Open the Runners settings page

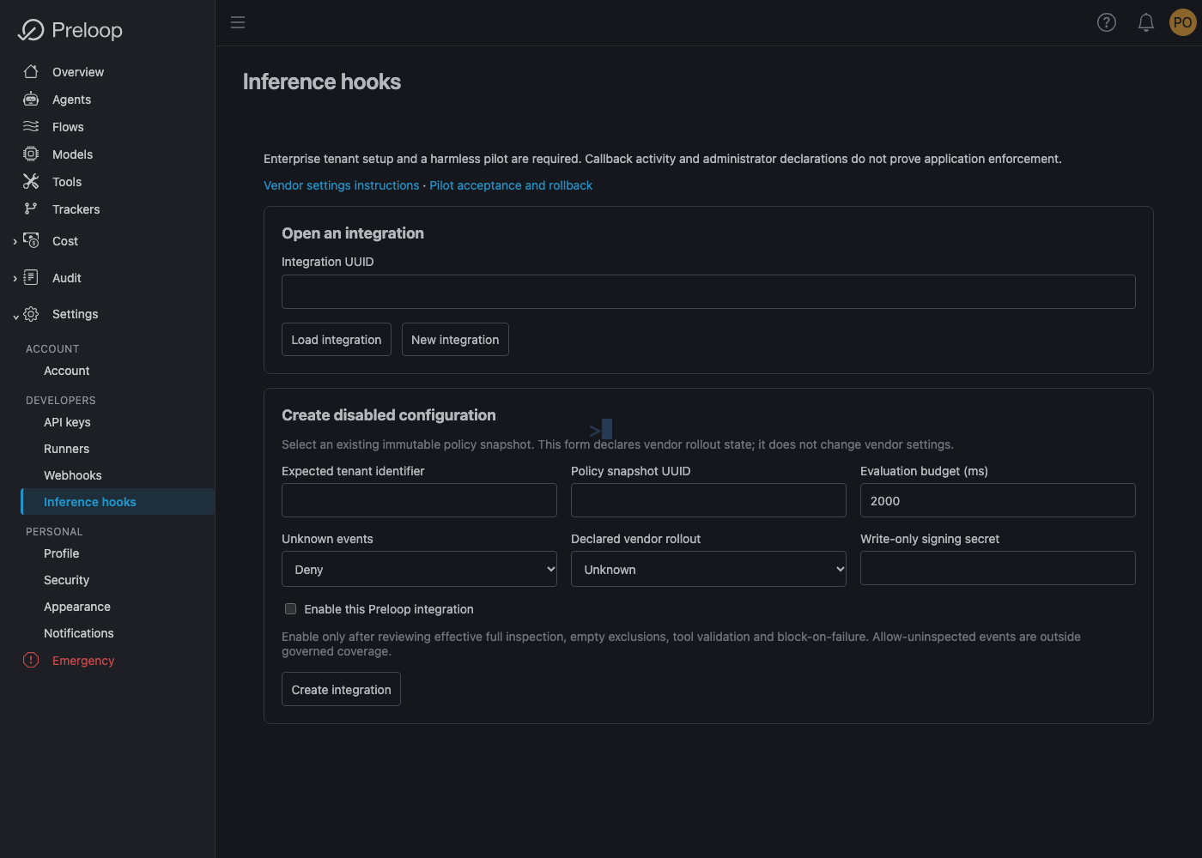pyautogui.click(x=66, y=449)
